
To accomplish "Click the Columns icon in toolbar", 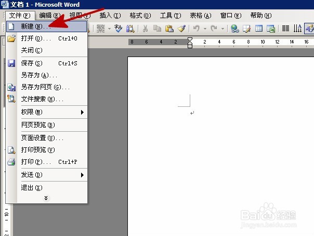I will 285,29.
